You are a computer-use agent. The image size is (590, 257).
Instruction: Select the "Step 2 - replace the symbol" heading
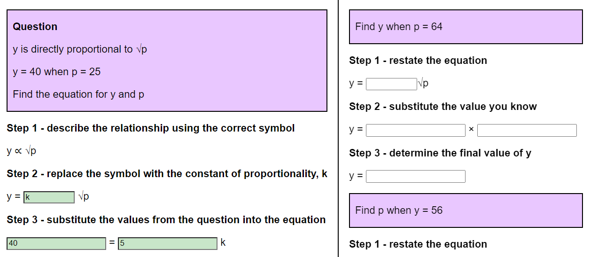click(x=167, y=174)
